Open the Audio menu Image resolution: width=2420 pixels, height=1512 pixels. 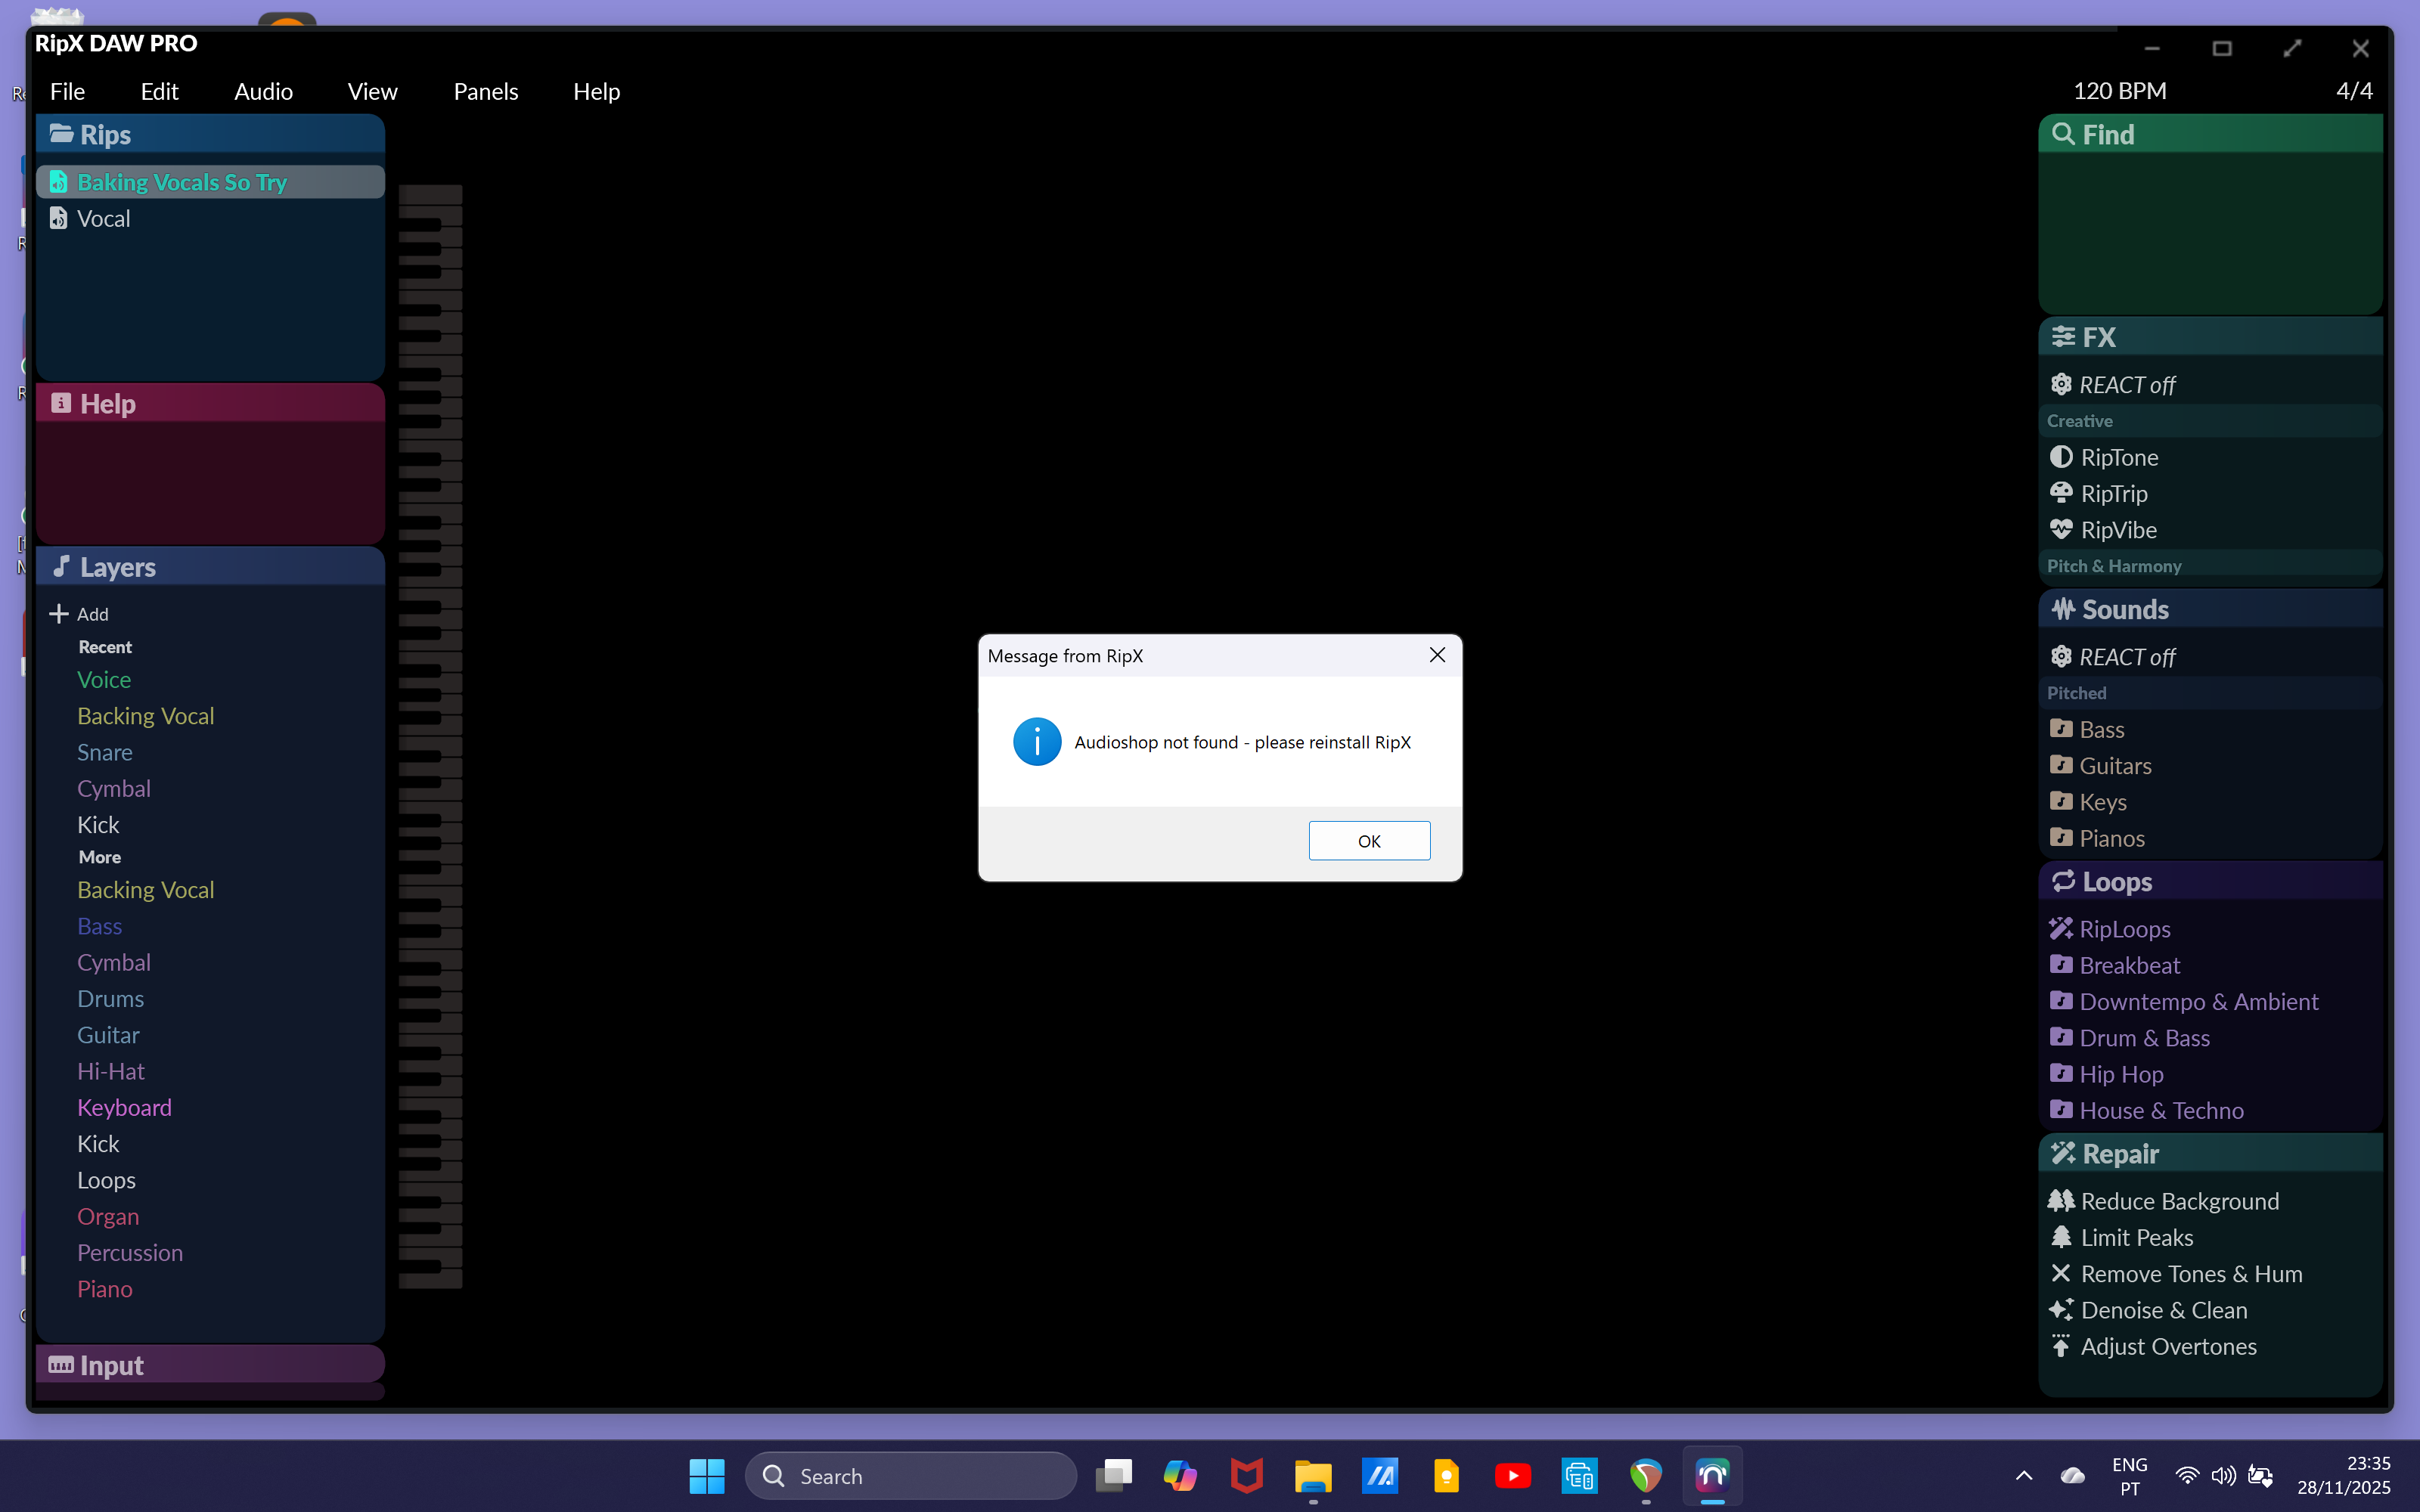(263, 91)
